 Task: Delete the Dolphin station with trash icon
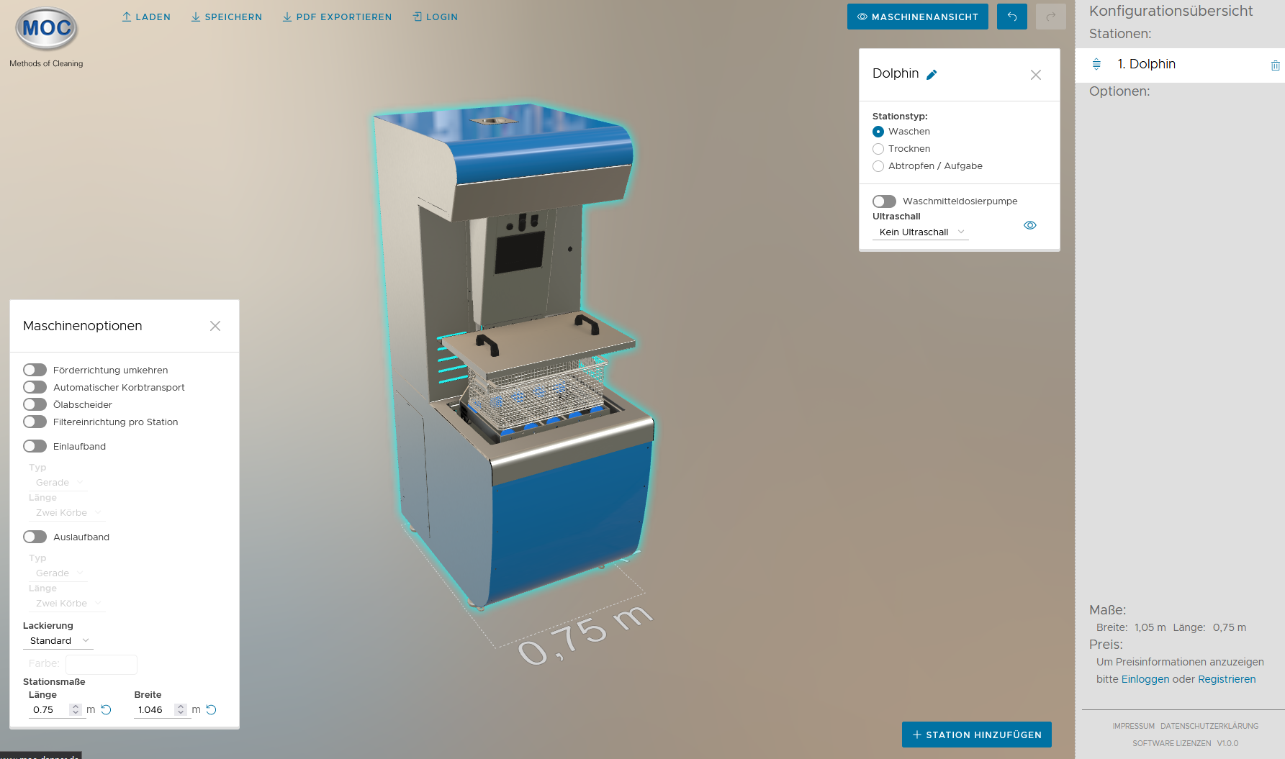tap(1275, 65)
